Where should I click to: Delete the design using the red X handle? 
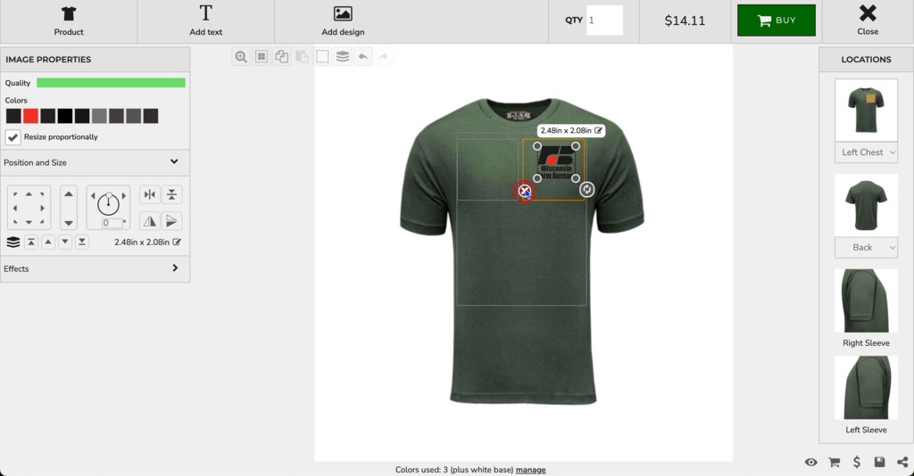coord(525,191)
